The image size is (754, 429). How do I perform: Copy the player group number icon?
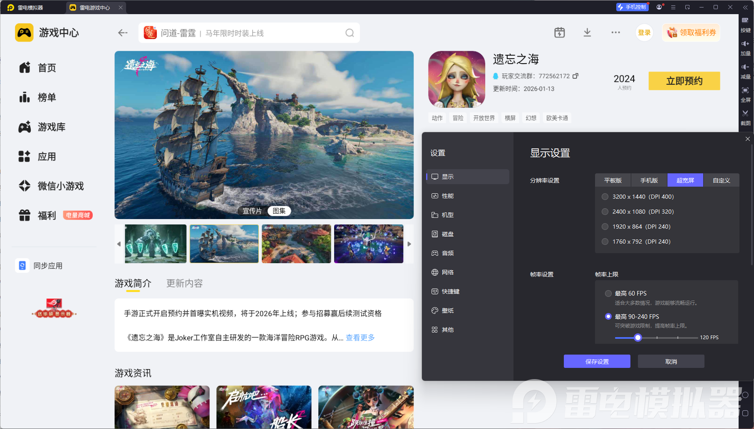(575, 76)
